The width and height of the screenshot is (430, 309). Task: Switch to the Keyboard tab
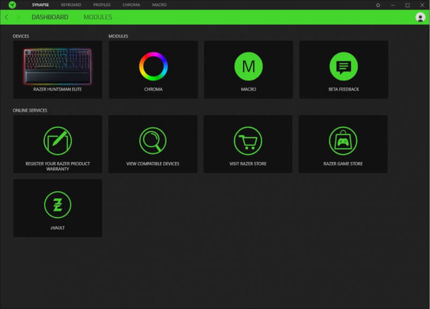click(x=71, y=5)
